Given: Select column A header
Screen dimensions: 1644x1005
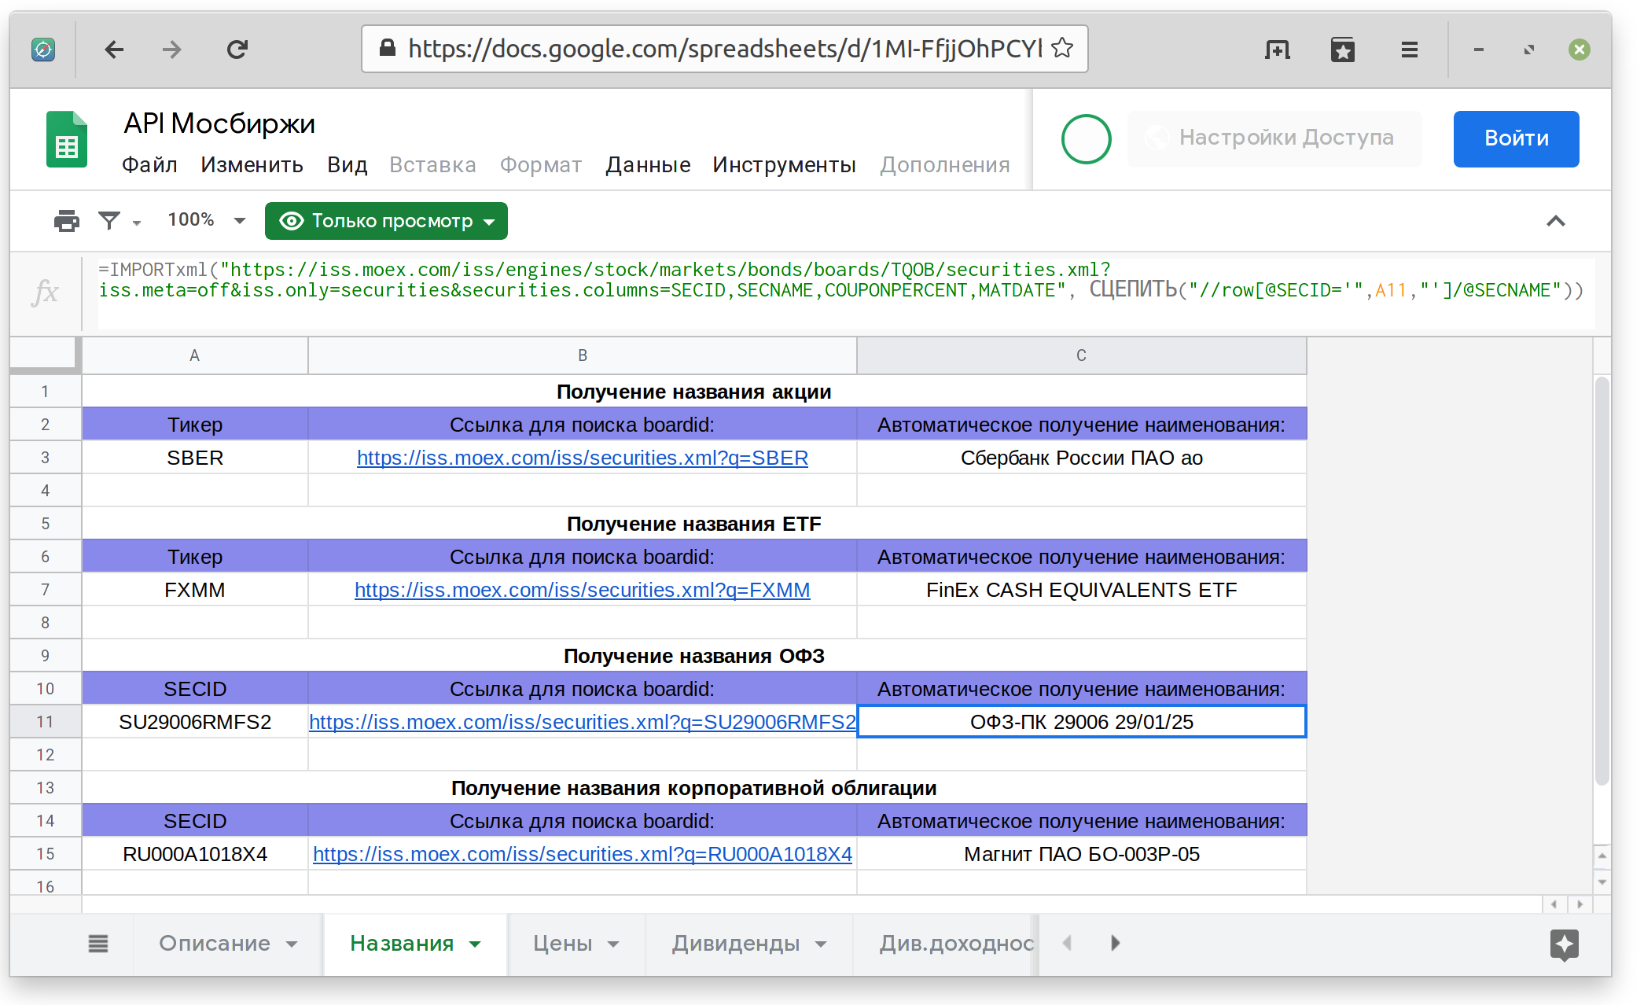Looking at the screenshot, I should pos(194,355).
